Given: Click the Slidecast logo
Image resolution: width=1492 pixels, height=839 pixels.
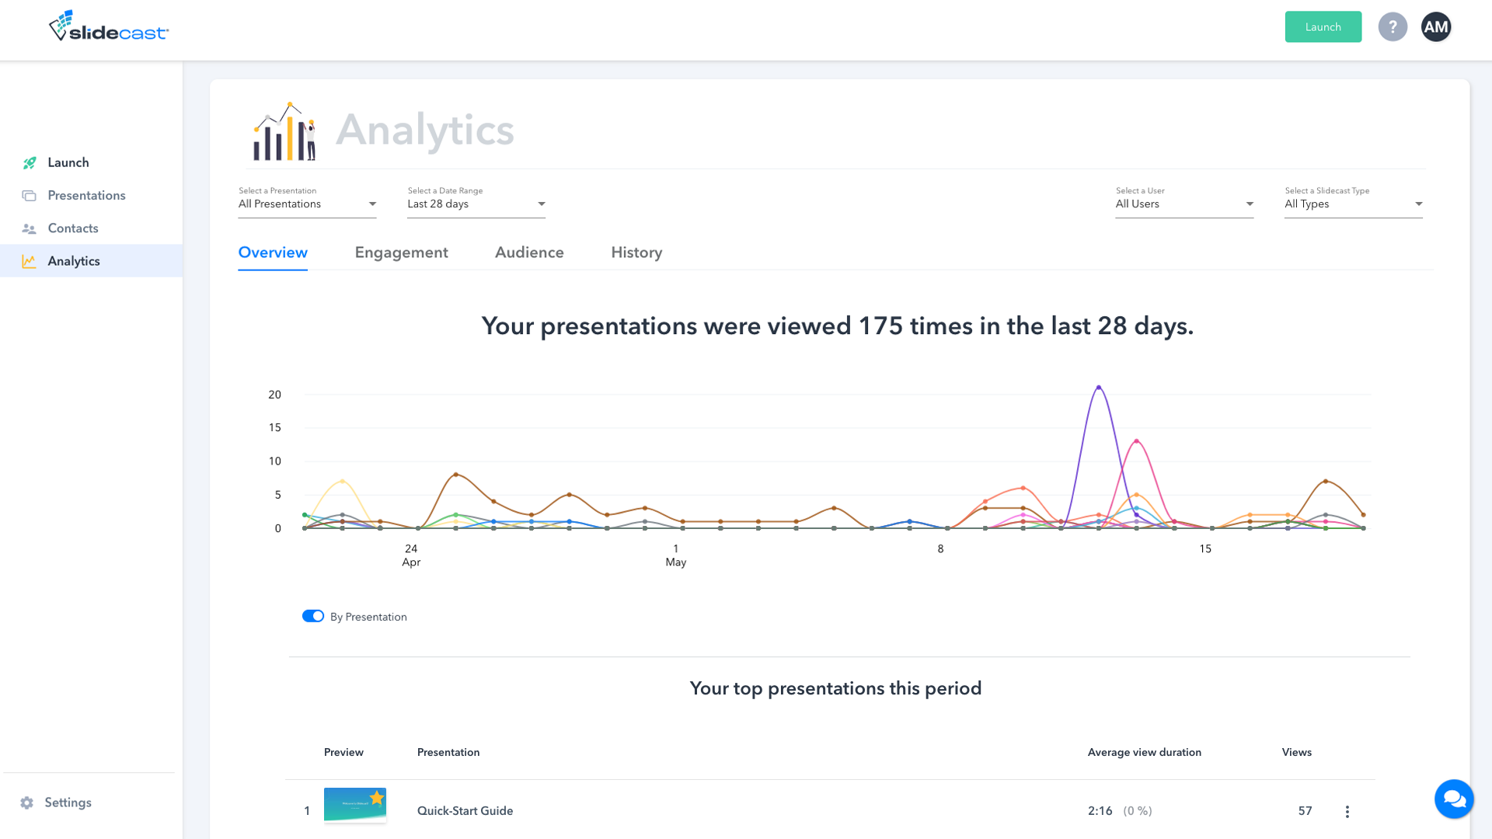Looking at the screenshot, I should (x=109, y=27).
